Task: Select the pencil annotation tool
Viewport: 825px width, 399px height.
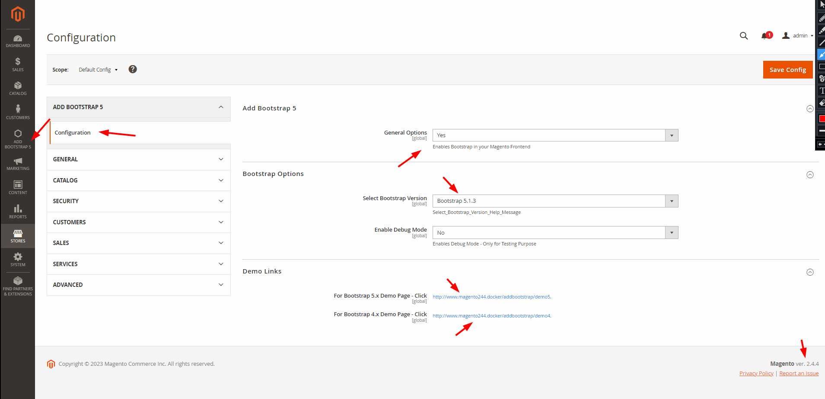Action: click(x=822, y=18)
